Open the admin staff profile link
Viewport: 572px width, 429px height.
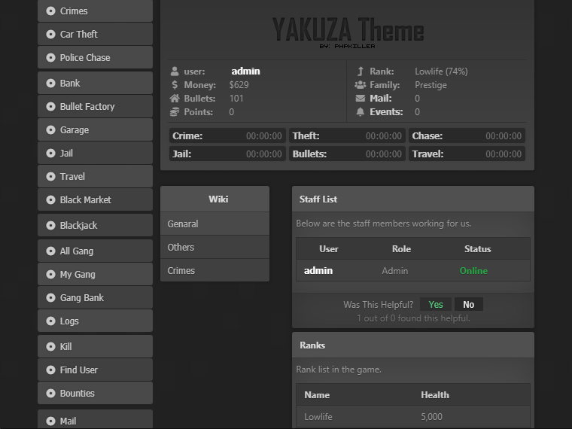click(x=318, y=271)
